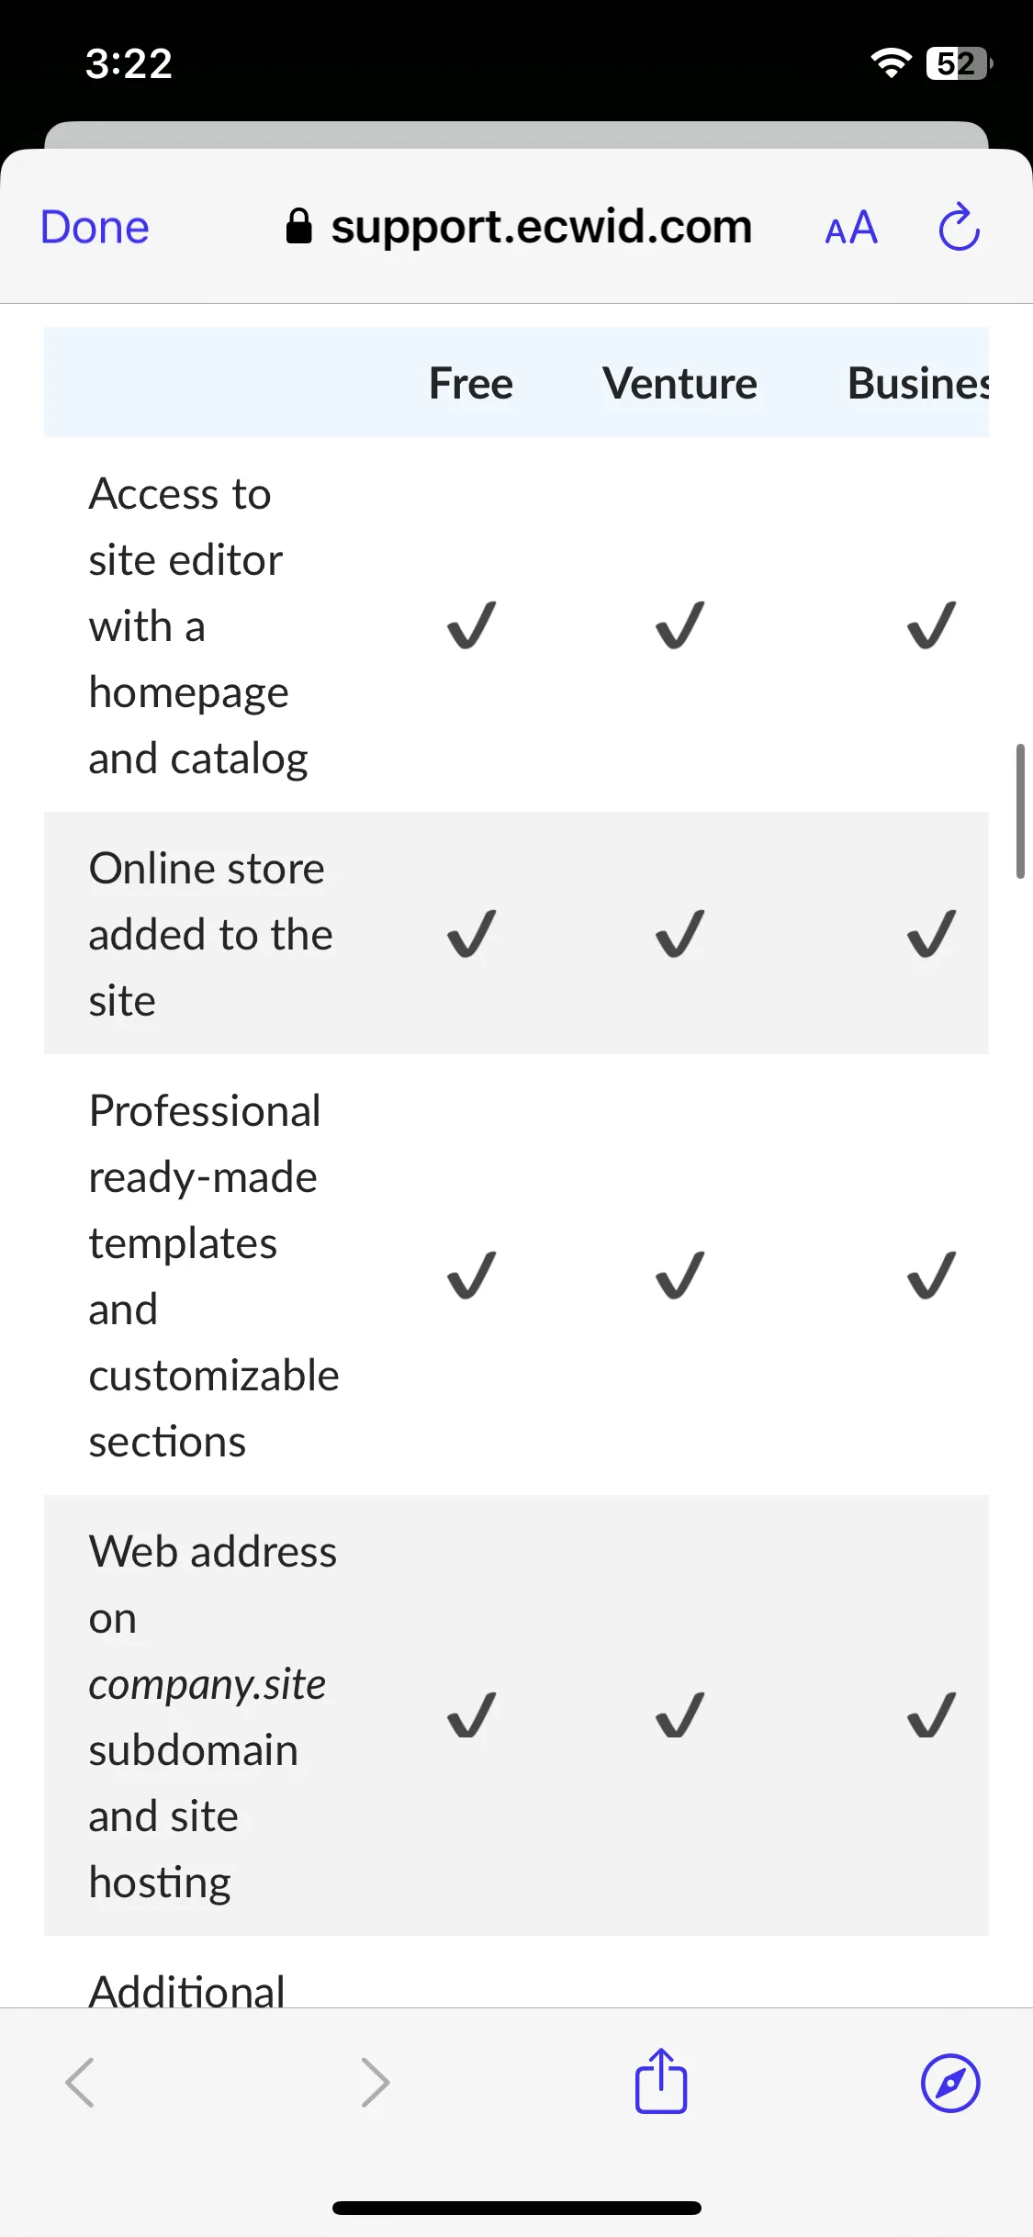Click Venture checkmark for ready-made templates row

pyautogui.click(x=679, y=1276)
